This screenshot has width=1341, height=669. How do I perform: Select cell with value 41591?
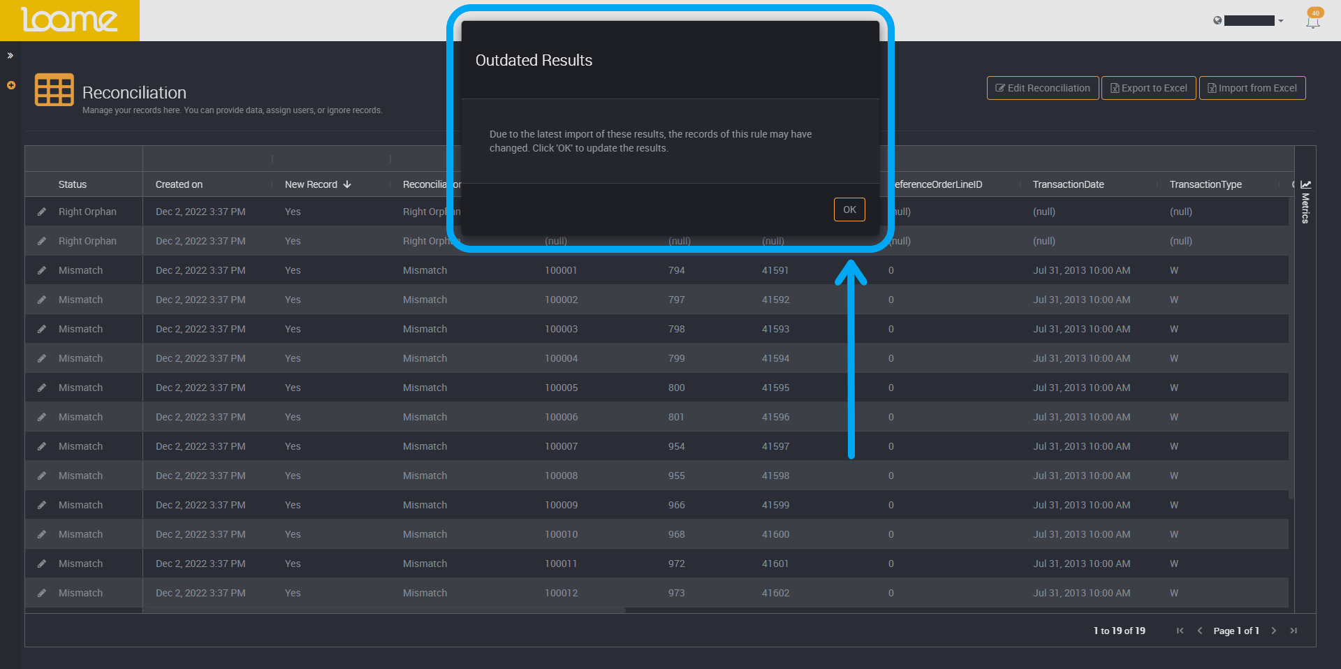(775, 270)
